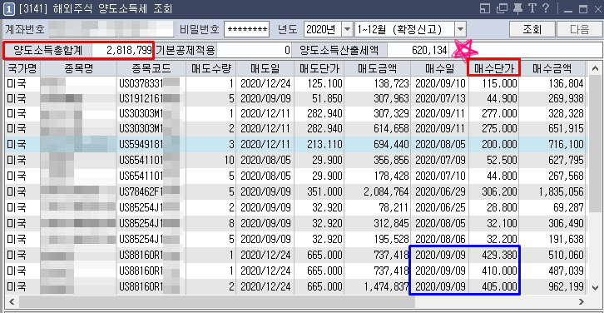This screenshot has height=313, width=604.
Task: Click the 매도단가 column header
Action: (319, 69)
